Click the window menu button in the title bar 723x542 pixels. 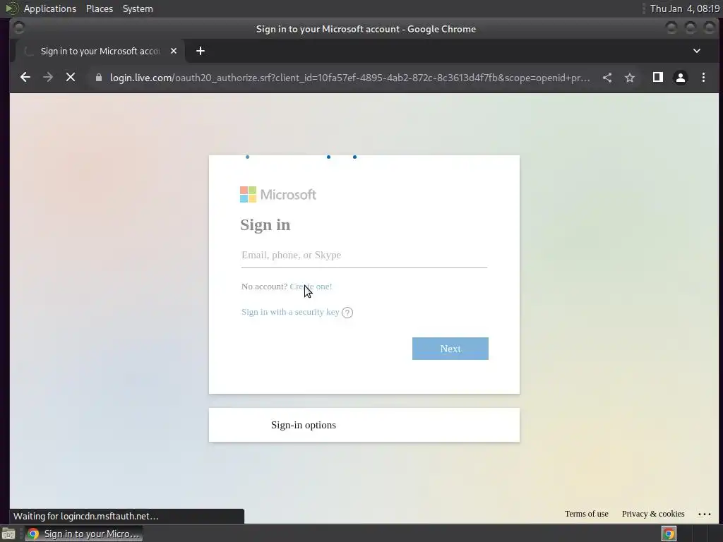pyautogui.click(x=19, y=28)
